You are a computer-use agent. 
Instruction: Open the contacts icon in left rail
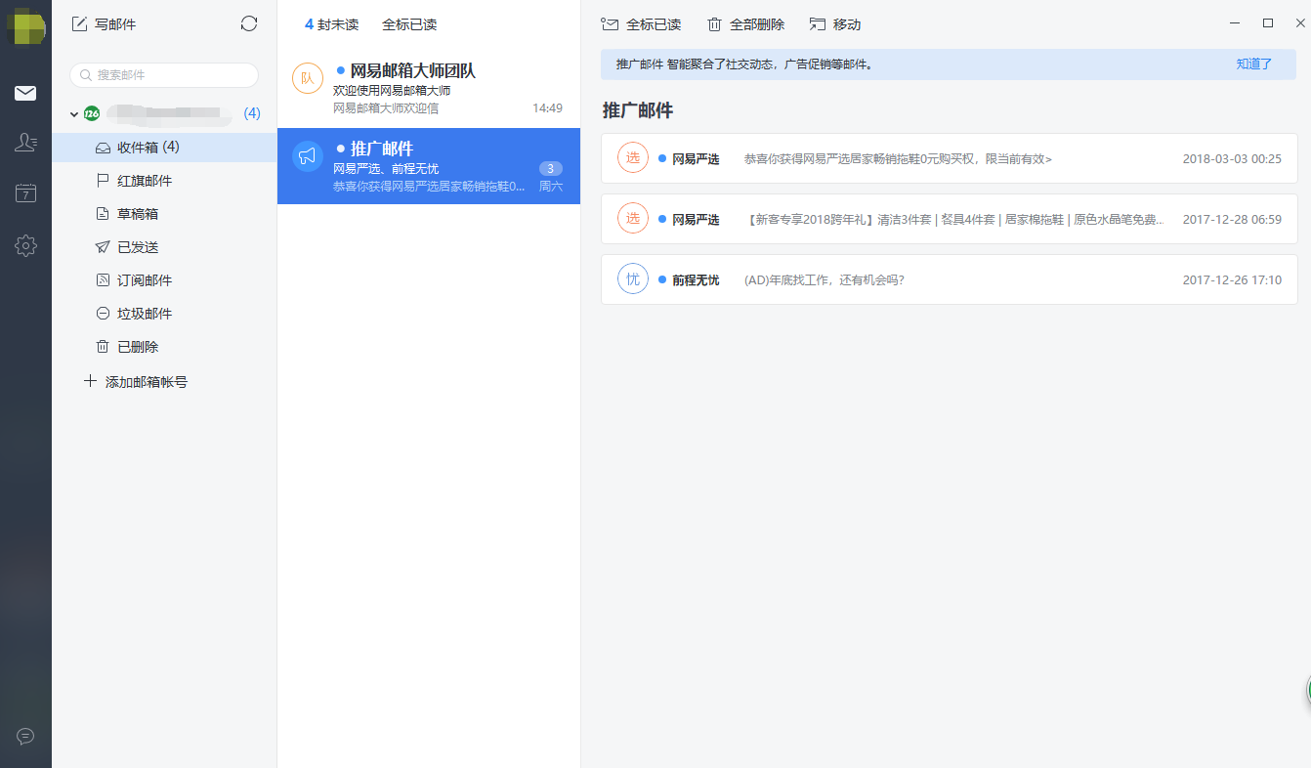coord(25,144)
